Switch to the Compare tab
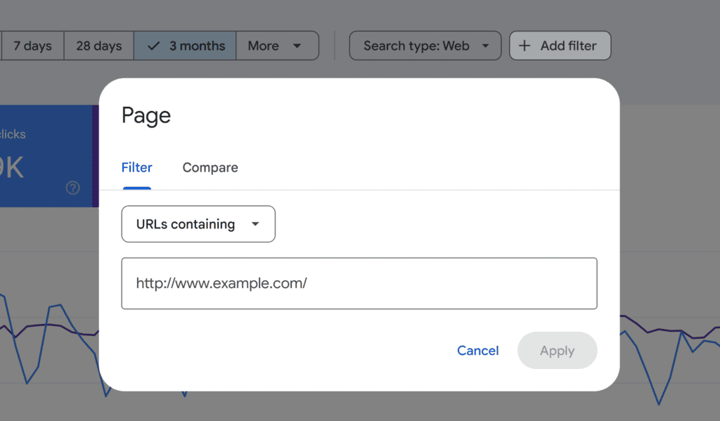This screenshot has width=720, height=421. coord(210,167)
